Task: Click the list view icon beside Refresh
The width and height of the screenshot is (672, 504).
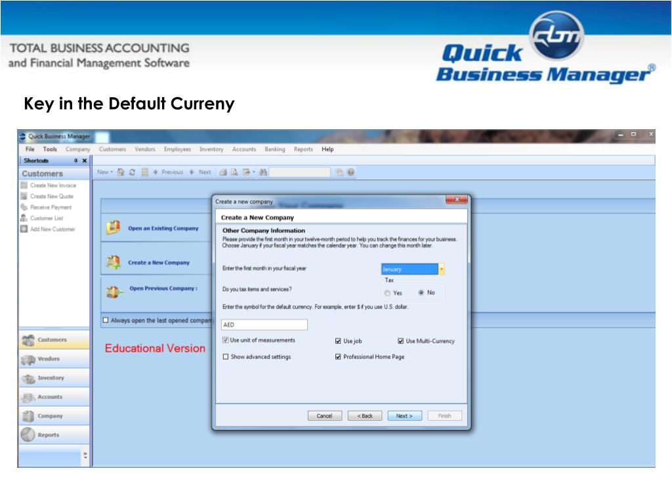Action: 145,173
